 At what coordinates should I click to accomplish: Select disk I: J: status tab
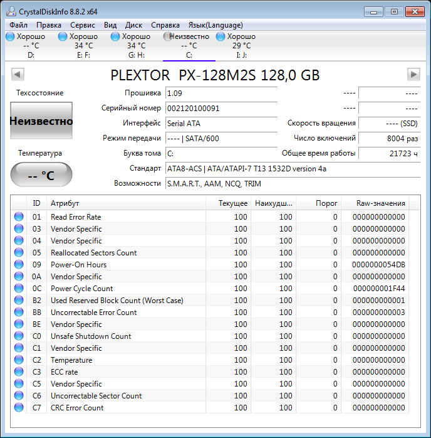pos(241,46)
